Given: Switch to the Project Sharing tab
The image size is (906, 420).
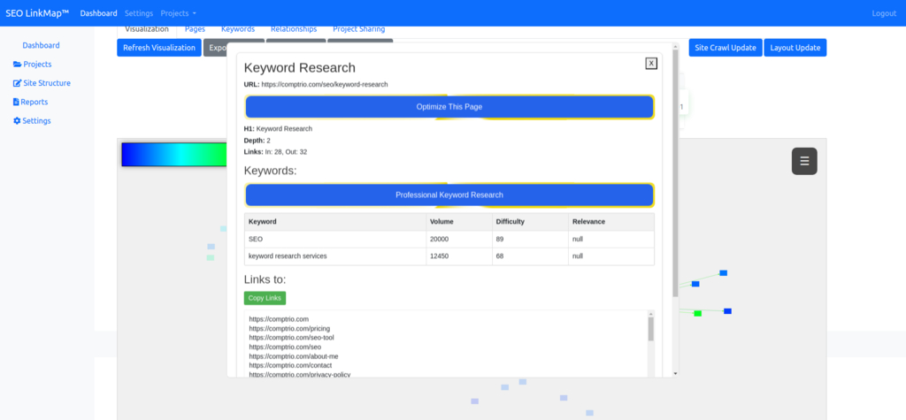Looking at the screenshot, I should pyautogui.click(x=359, y=29).
